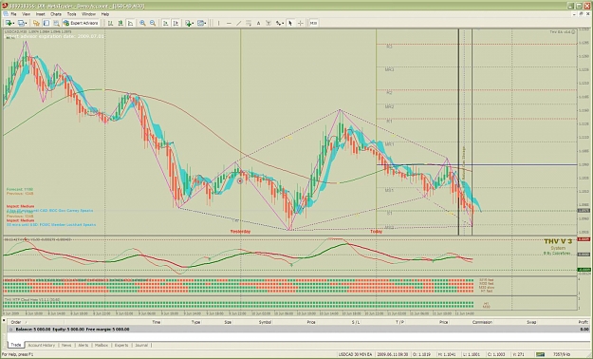Expand the Templates dropdown arrow

[205, 23]
